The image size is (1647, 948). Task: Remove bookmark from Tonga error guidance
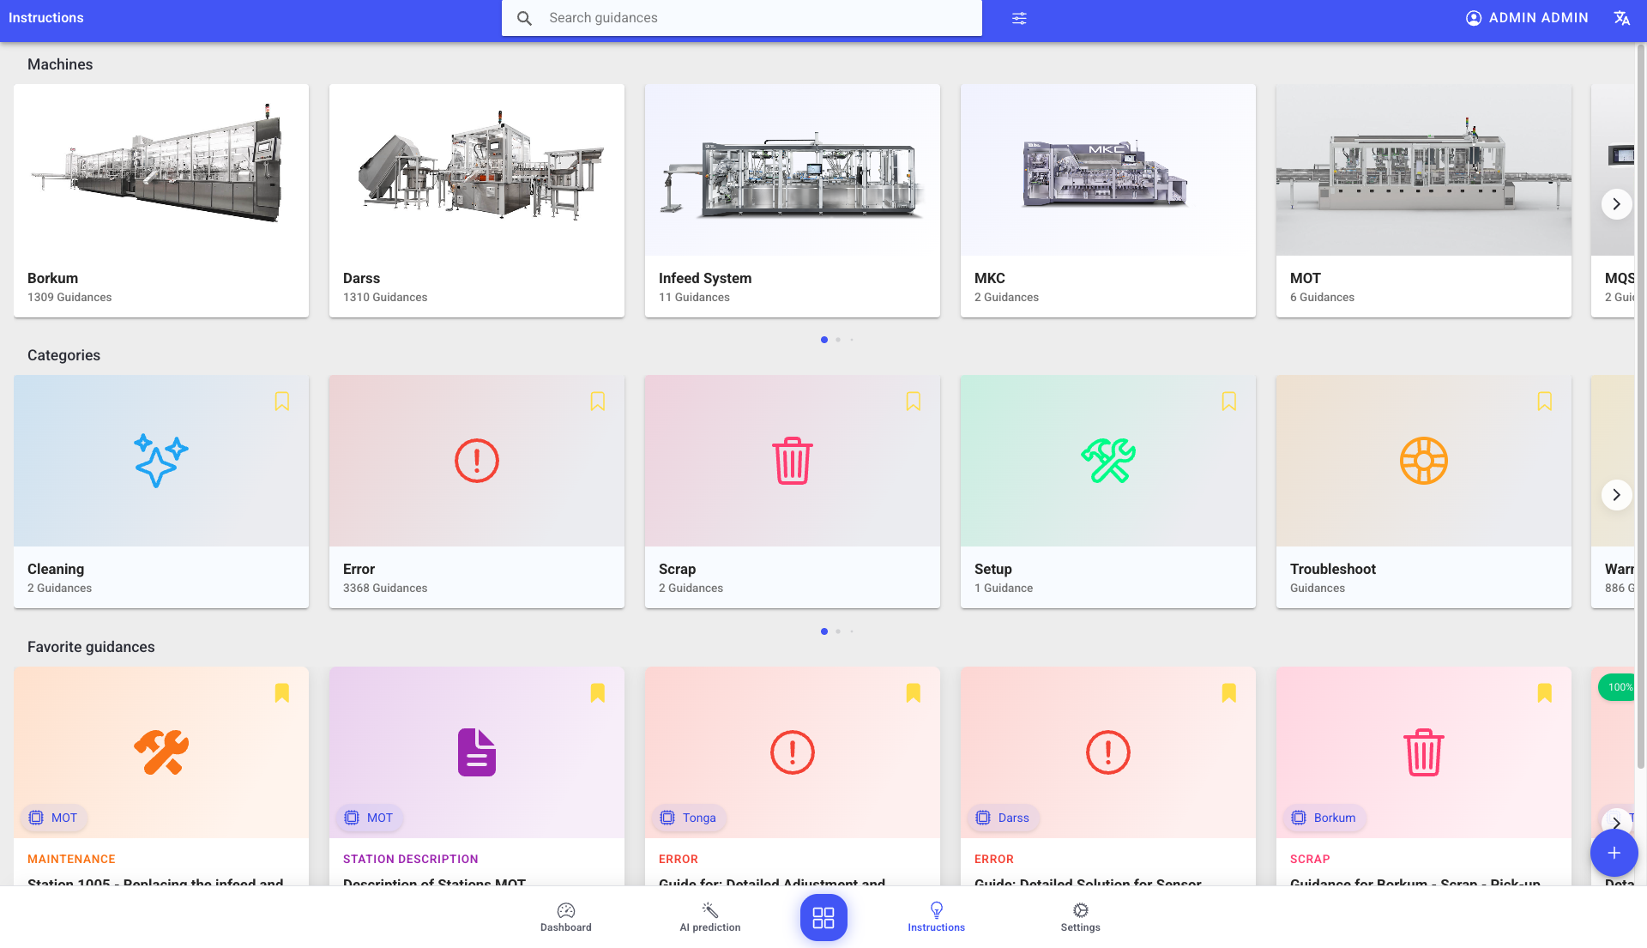[914, 693]
